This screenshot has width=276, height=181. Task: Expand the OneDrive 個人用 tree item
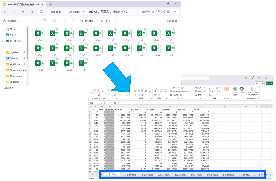[x=3, y=41]
